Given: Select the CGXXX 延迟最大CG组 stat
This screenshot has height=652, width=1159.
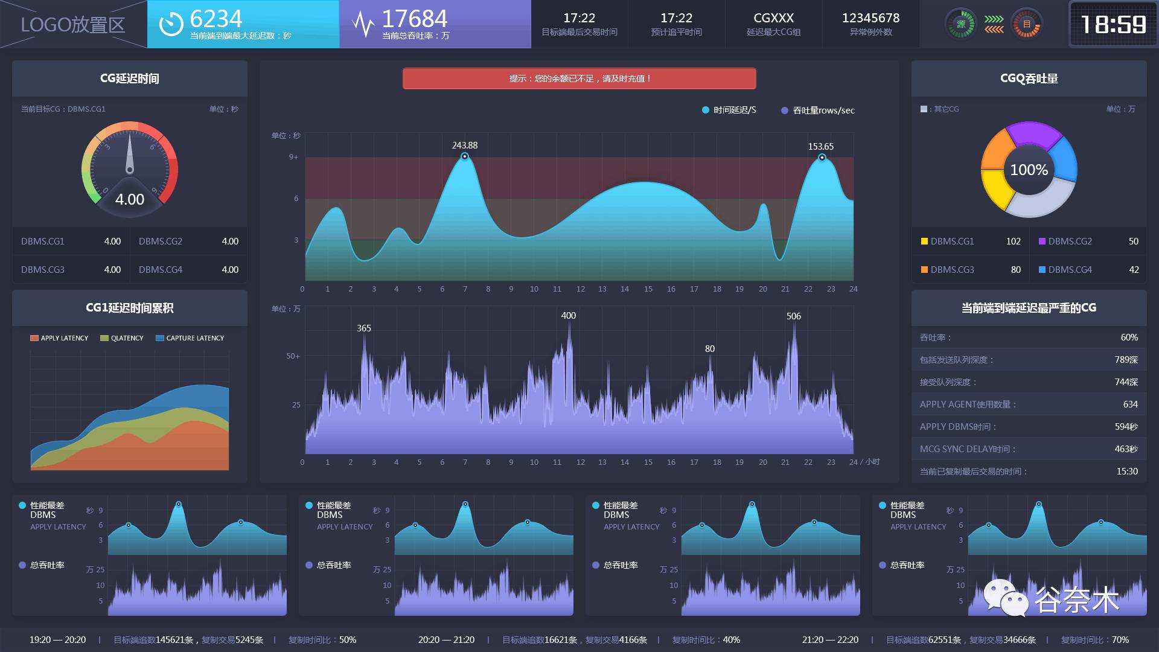Looking at the screenshot, I should point(774,24).
